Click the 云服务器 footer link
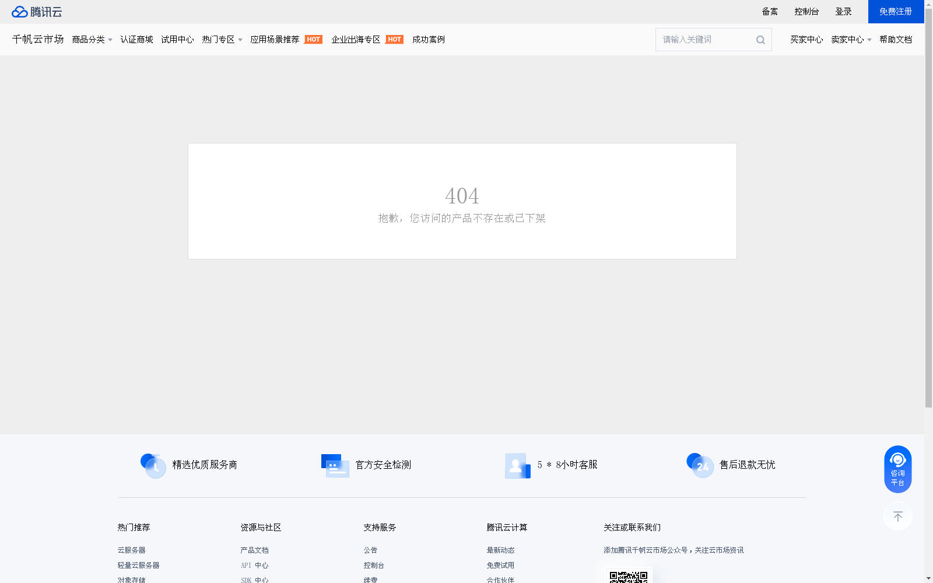Viewport: 933px width, 583px height. (x=131, y=550)
